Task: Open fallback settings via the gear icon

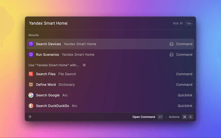Action: pyautogui.click(x=84, y=65)
